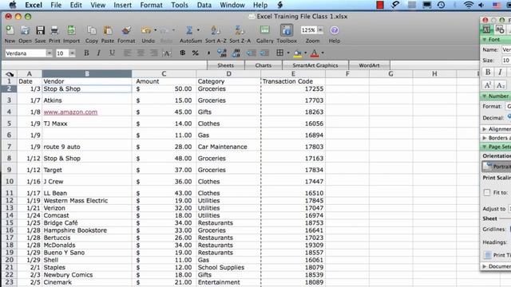The width and height of the screenshot is (511, 287).
Task: Open the font size dropdown arrow
Action: tap(72, 53)
